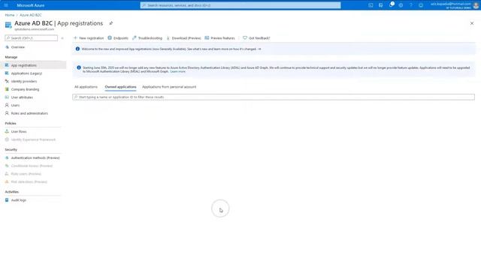481x270 pixels.
Task: Click Microsoft Azure home title
Action: [30, 5]
